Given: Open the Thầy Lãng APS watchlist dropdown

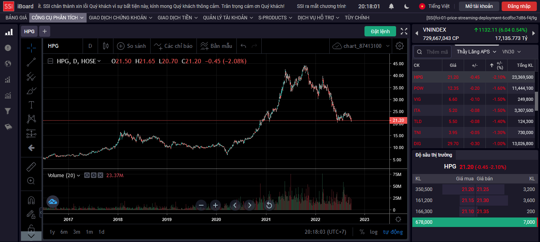Looking at the screenshot, I should 476,52.
